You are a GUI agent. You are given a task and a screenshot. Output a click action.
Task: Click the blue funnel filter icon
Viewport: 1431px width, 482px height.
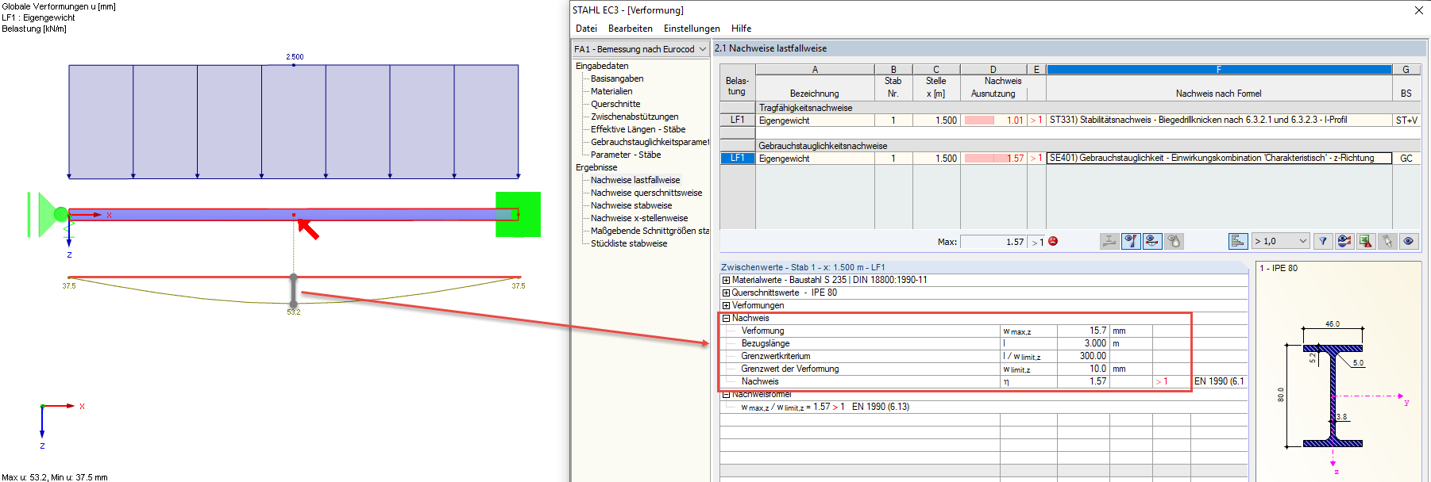tap(1323, 241)
